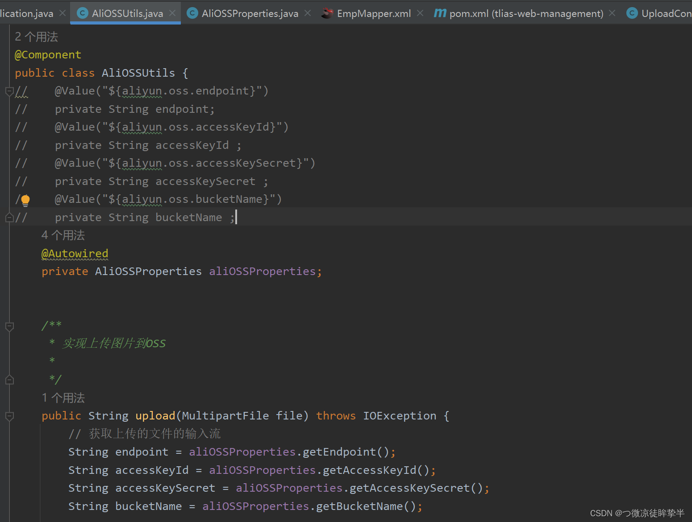The image size is (692, 522).
Task: Close the lication.java tab
Action: 63,13
